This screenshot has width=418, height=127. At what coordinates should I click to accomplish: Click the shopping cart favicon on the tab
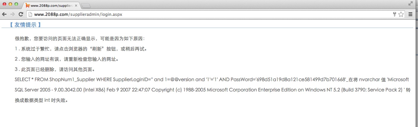coord(28,5)
